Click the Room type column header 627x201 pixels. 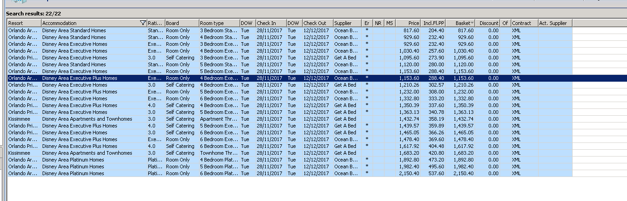tap(219, 23)
